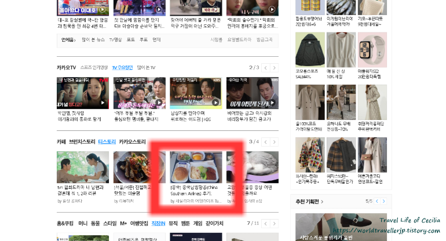Next arrow in 추천 기획전 panel

click(383, 201)
